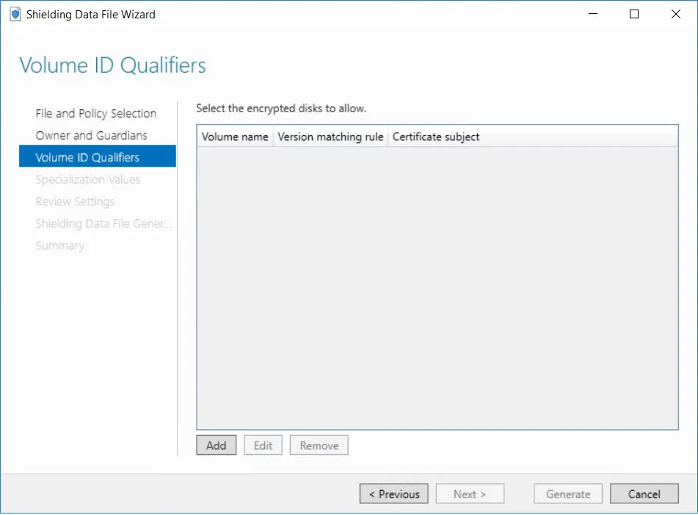This screenshot has width=698, height=515.
Task: Click the Version matching rule column header
Action: click(x=330, y=137)
